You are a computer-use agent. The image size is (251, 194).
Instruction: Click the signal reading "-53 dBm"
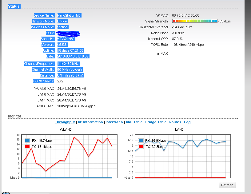click(225, 21)
